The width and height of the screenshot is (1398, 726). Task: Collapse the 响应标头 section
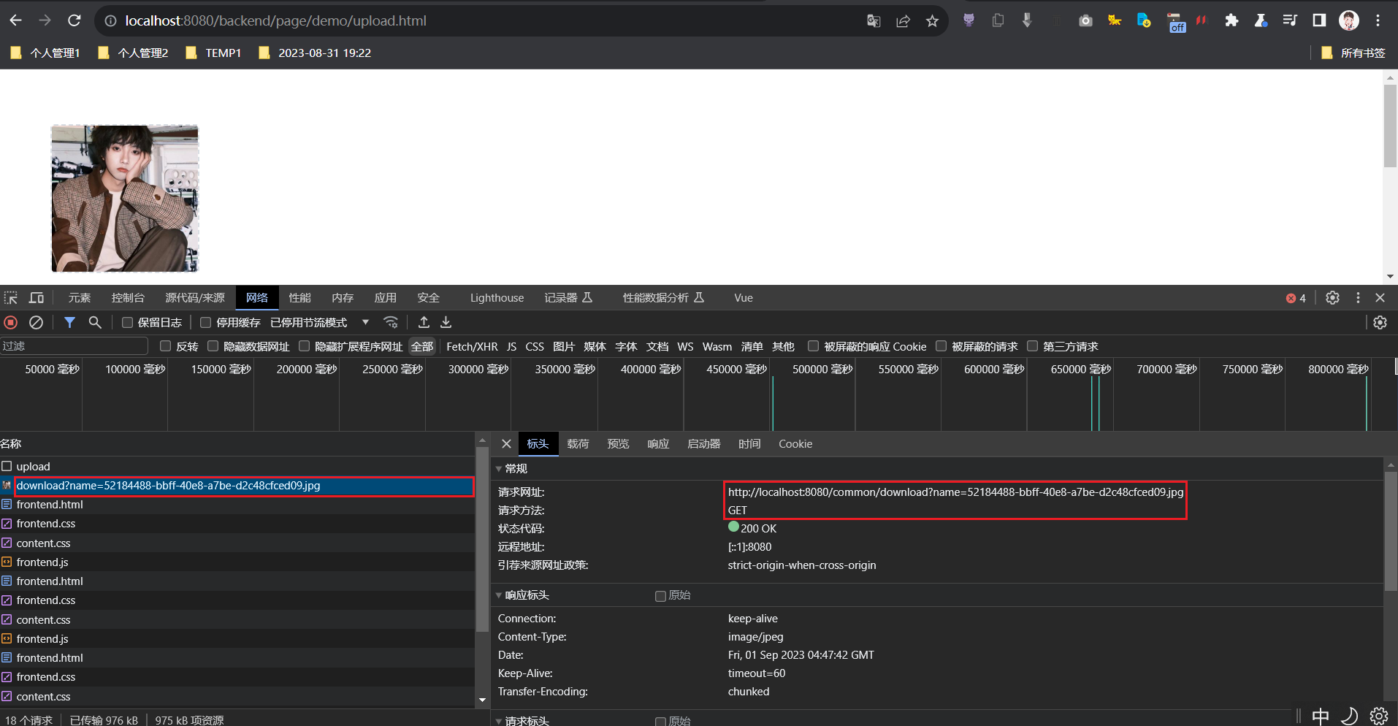click(x=526, y=595)
